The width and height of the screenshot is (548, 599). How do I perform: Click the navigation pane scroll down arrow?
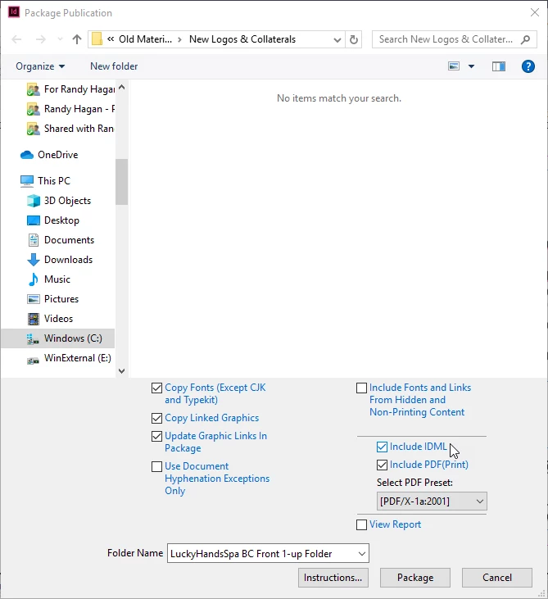point(121,370)
